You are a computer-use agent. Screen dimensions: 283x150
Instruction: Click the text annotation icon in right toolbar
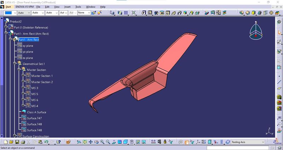(x=279, y=118)
